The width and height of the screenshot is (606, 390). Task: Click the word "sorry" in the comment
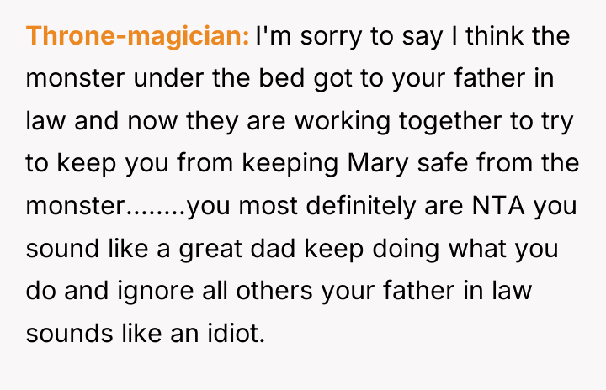(331, 37)
